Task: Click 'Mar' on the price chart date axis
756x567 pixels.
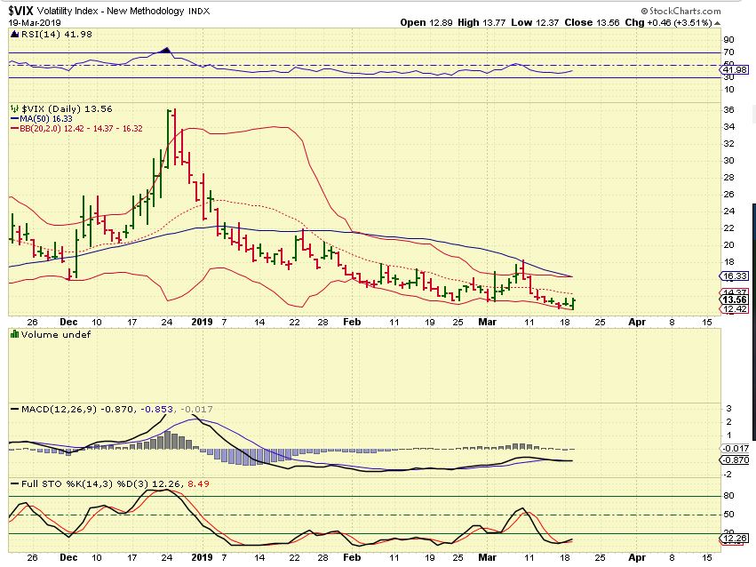Action: click(488, 322)
